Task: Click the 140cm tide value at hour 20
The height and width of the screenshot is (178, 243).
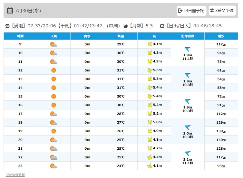Action: (x=221, y=140)
